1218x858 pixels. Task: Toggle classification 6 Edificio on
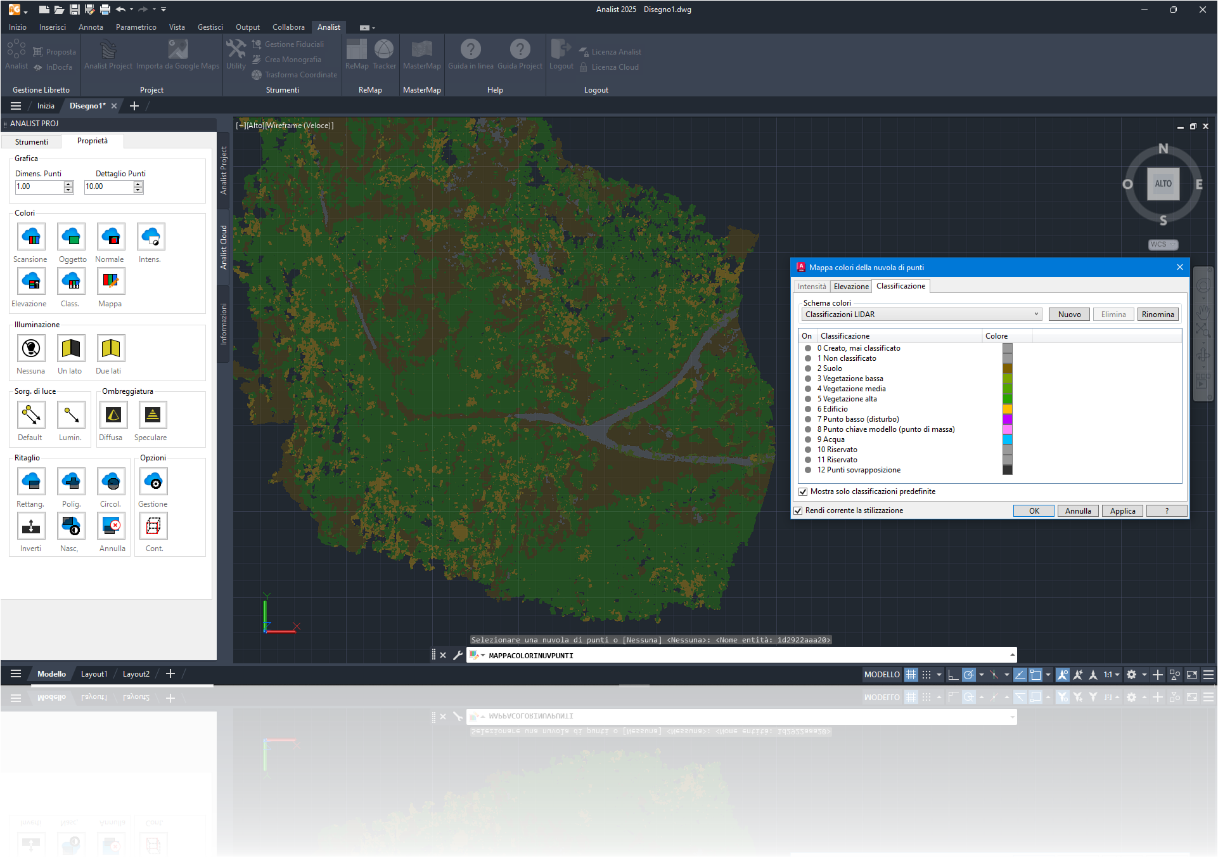point(808,409)
